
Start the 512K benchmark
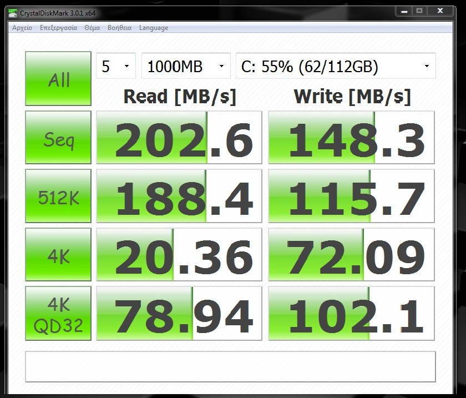pyautogui.click(x=58, y=196)
